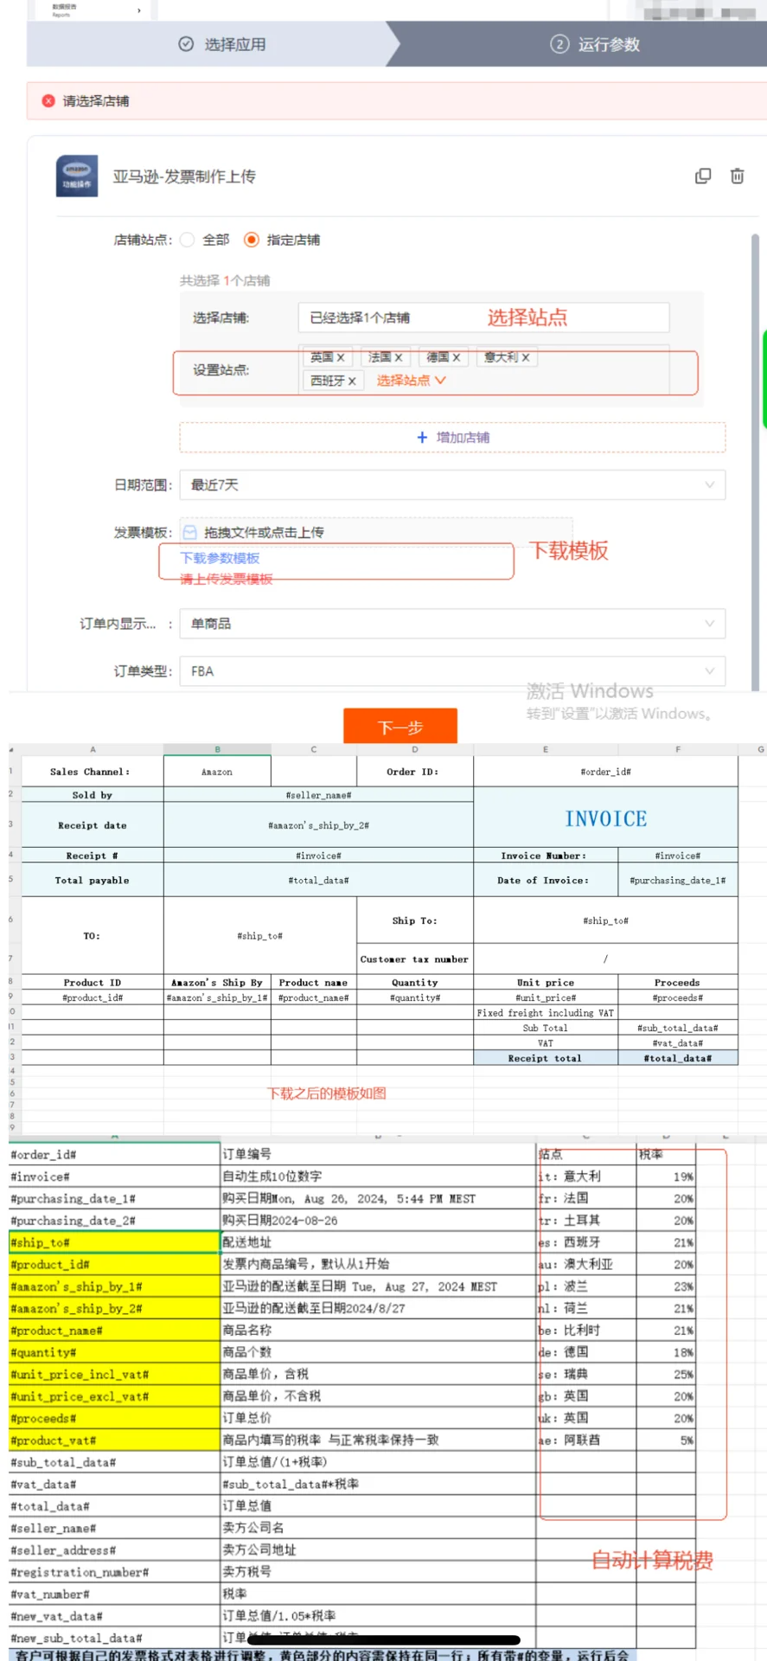The height and width of the screenshot is (1661, 767).
Task: Click the copy app icon
Action: click(x=703, y=176)
